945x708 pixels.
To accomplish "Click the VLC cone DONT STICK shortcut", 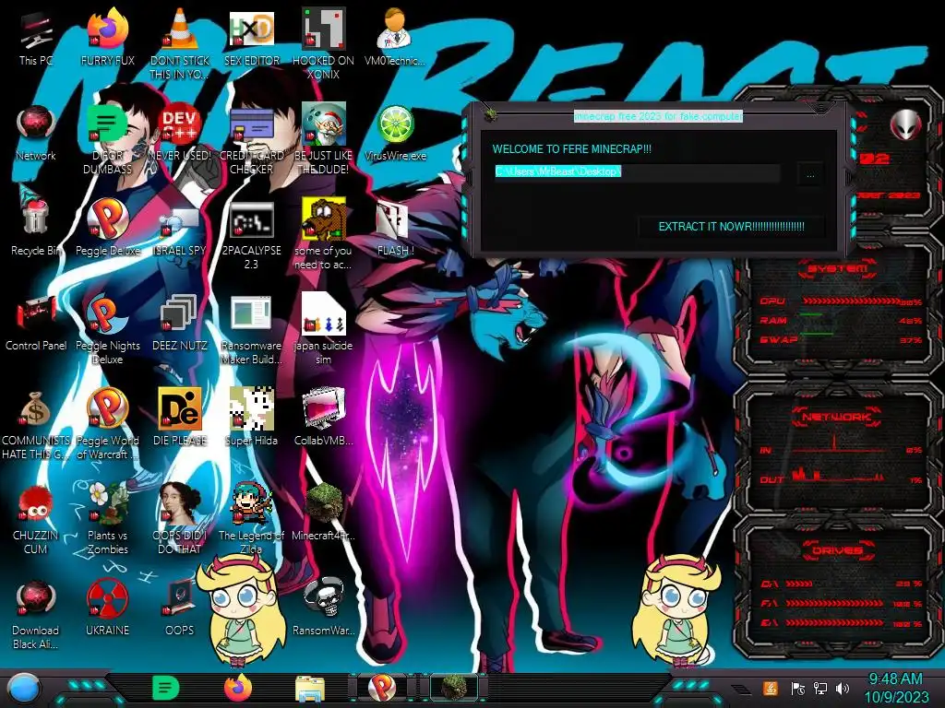I will (180, 43).
